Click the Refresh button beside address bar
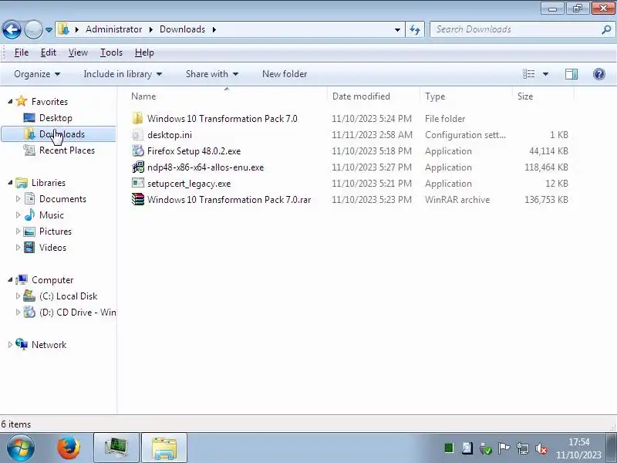The width and height of the screenshot is (617, 463). [x=415, y=29]
